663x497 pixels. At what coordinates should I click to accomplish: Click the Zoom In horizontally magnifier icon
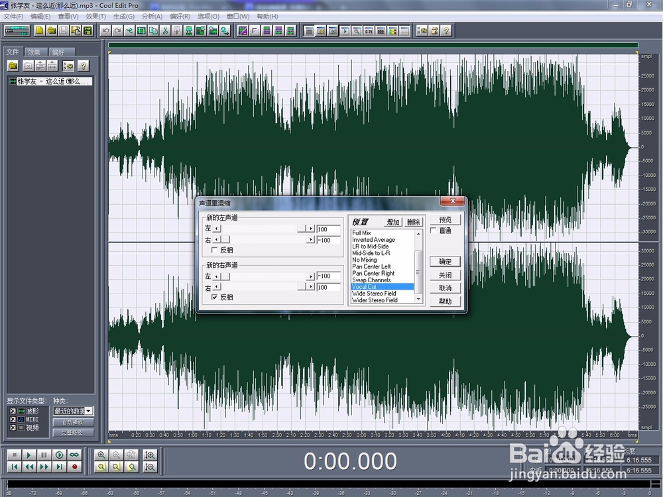coord(101,455)
